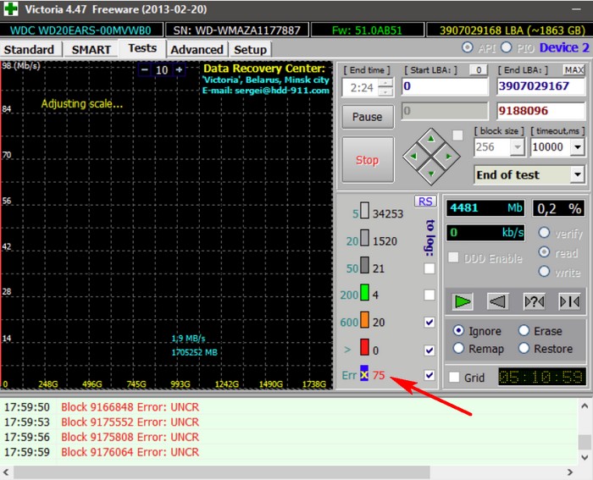This screenshot has width=593, height=480.
Task: Expand the timeout,ms dropdown
Action: point(578,147)
